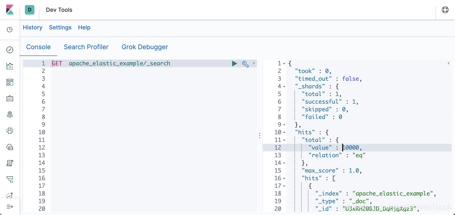The width and height of the screenshot is (455, 215).
Task: Open Settings link
Action: click(60, 27)
